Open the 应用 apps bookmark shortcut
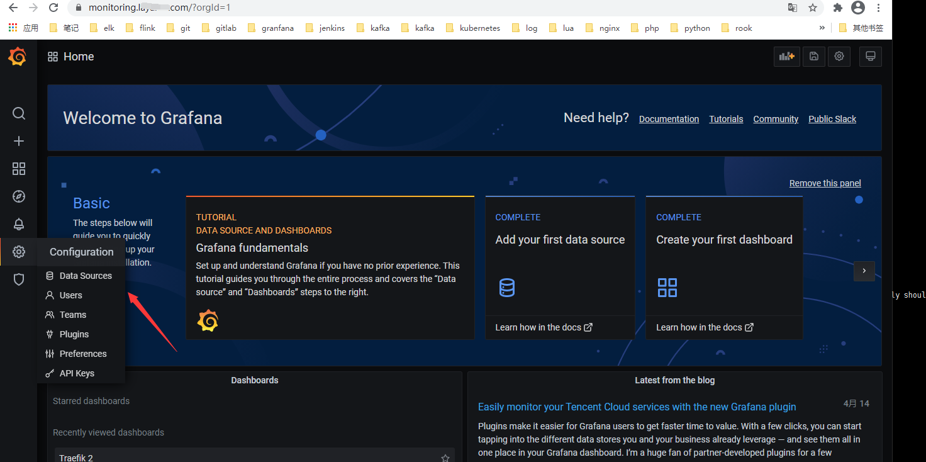The height and width of the screenshot is (462, 926). (x=23, y=28)
